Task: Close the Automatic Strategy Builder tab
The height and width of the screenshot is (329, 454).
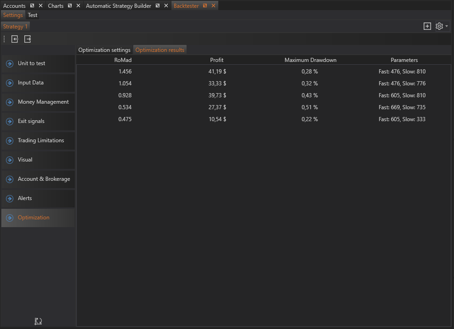Action: pos(166,6)
